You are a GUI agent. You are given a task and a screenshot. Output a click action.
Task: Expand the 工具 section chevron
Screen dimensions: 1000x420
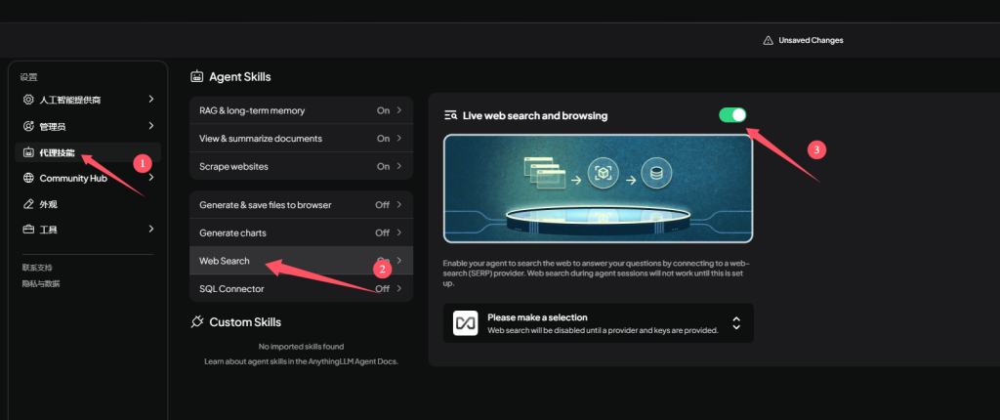(x=150, y=230)
